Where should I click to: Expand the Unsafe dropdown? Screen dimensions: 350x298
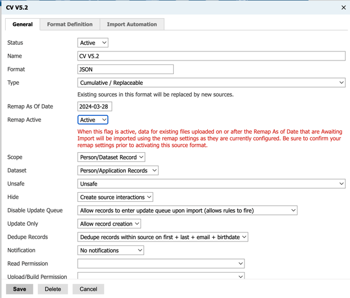coord(211,184)
